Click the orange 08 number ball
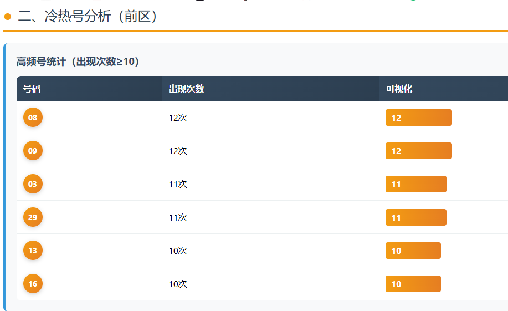 click(33, 118)
